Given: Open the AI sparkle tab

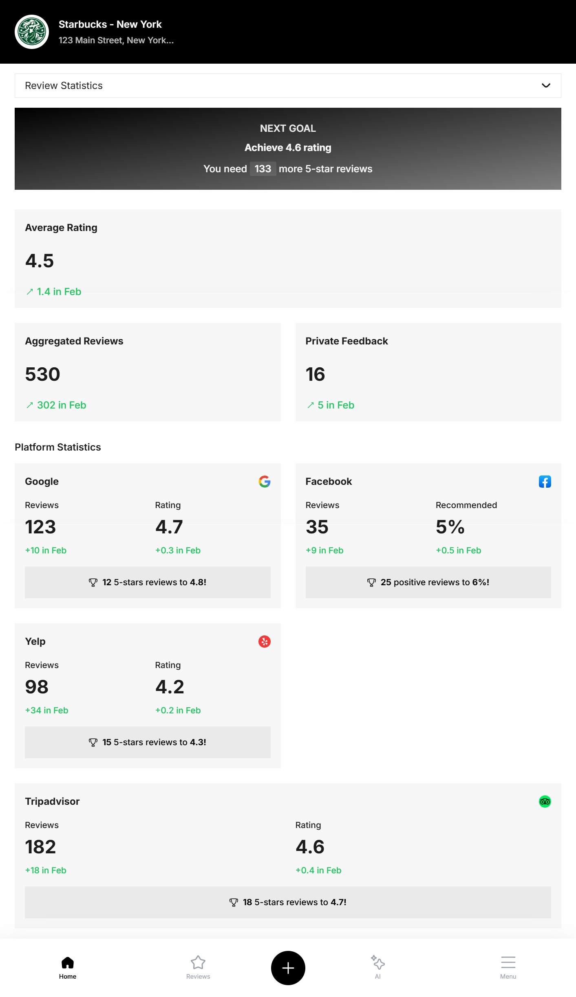Looking at the screenshot, I should [x=377, y=967].
